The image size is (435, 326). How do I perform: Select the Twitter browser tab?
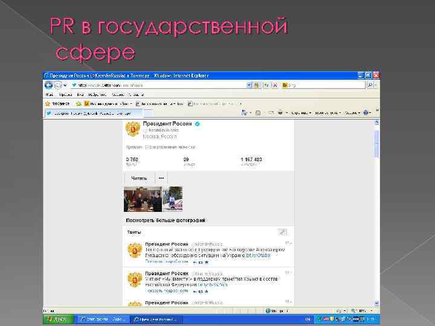[x=94, y=113]
